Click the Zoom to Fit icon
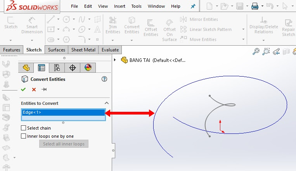Screen dimensions: 296x171 pos(256,51)
